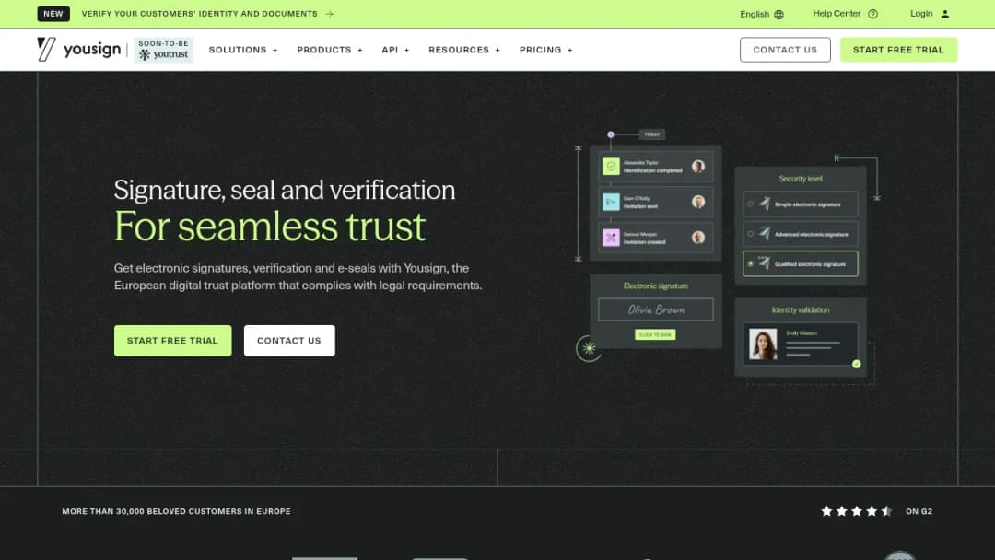Open the English language selector
Image resolution: width=995 pixels, height=560 pixels.
[762, 14]
